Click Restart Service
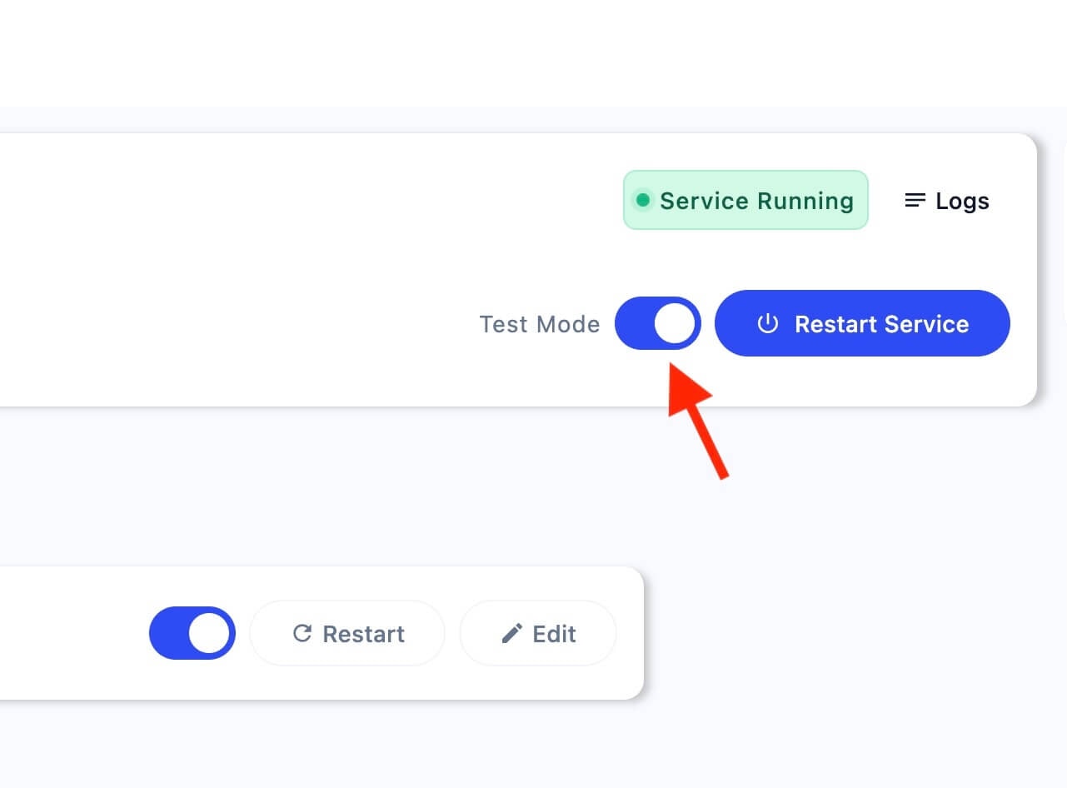The image size is (1067, 788). pos(862,324)
